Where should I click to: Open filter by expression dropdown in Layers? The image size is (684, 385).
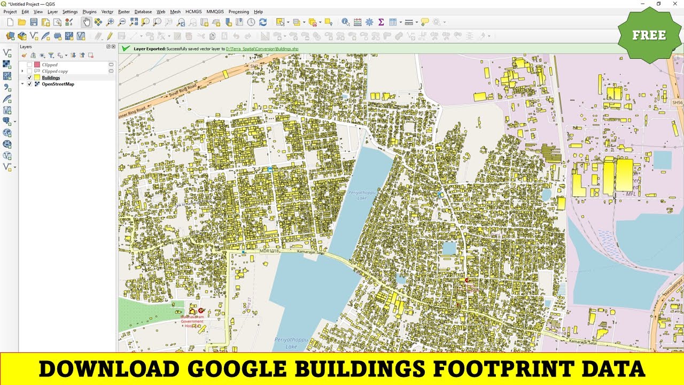[66, 56]
